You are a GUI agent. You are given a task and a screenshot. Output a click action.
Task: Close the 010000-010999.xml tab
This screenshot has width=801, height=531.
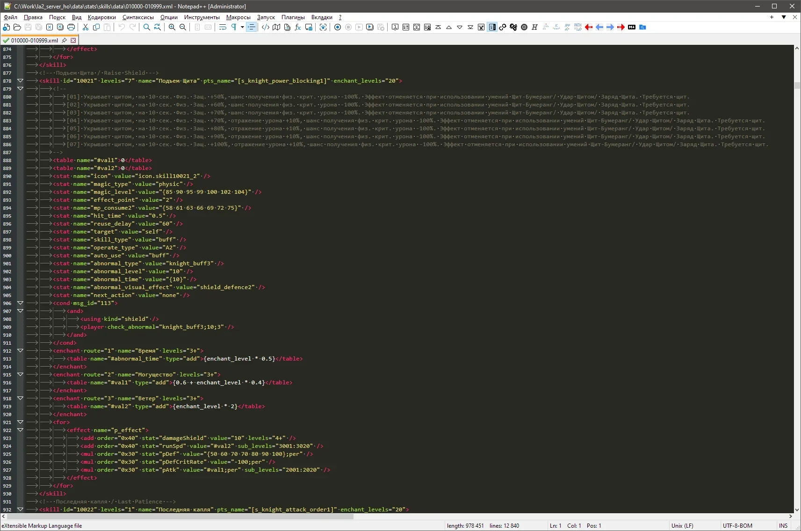click(x=73, y=41)
